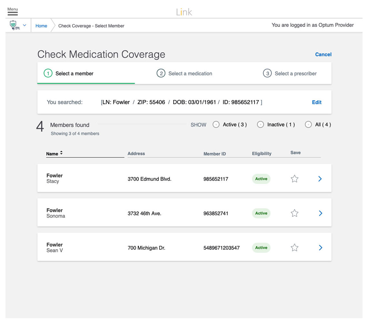Open Stacy Fowler row with chevron
The width and height of the screenshot is (368, 323).
320,179
